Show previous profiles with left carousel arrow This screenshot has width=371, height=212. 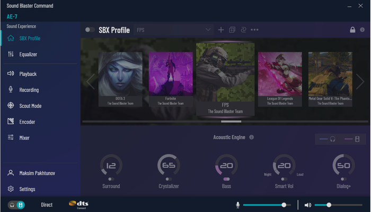pyautogui.click(x=91, y=81)
